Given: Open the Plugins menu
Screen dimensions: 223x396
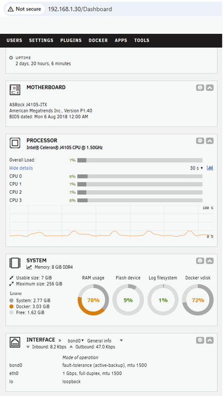Looking at the screenshot, I should pos(71,41).
